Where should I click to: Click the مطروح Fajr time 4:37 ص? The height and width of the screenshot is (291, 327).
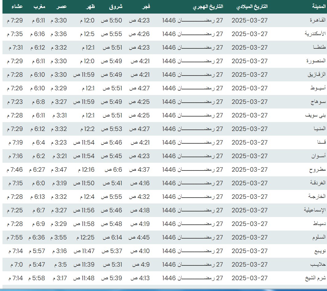point(139,170)
